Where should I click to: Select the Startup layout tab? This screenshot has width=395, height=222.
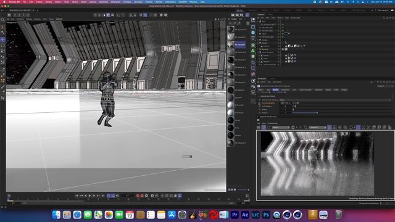[239, 10]
